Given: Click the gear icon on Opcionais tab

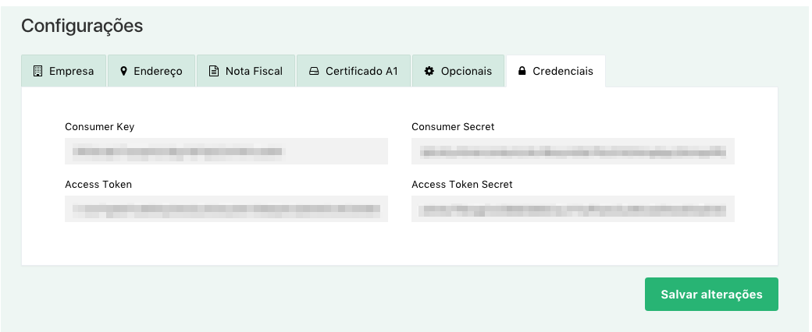Looking at the screenshot, I should pyautogui.click(x=429, y=71).
